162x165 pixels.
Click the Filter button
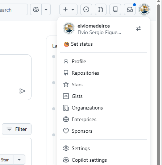17,129
